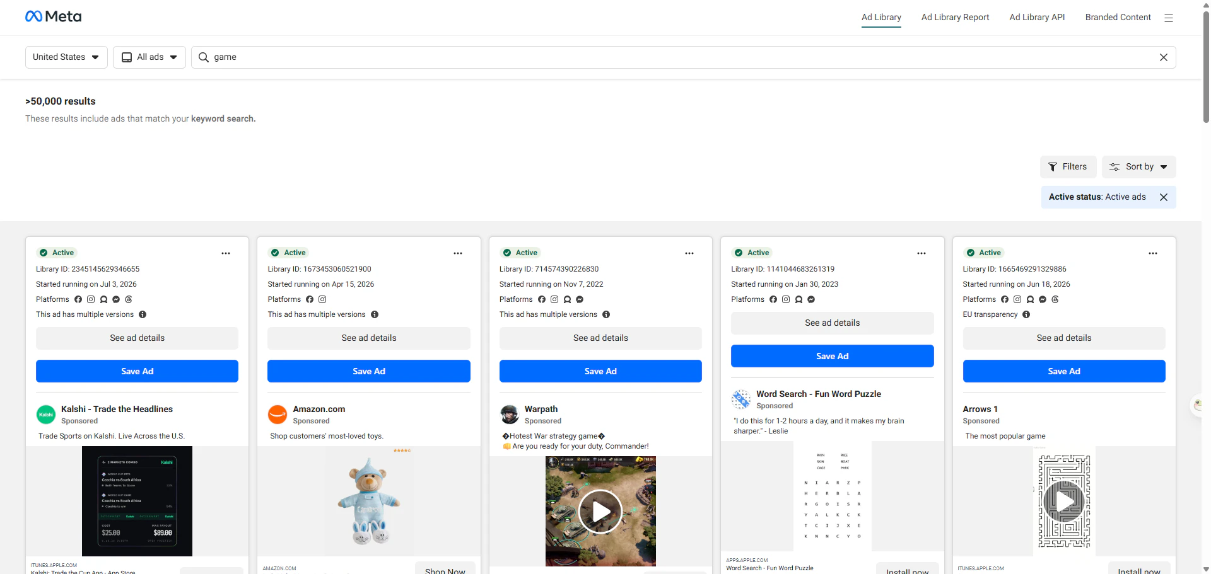Screen dimensions: 1211x574
Task: Click the Word Search app avatar
Action: pos(741,399)
